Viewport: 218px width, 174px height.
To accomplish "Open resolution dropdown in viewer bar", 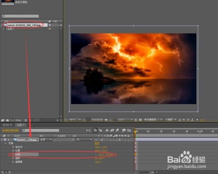I will point(125,120).
